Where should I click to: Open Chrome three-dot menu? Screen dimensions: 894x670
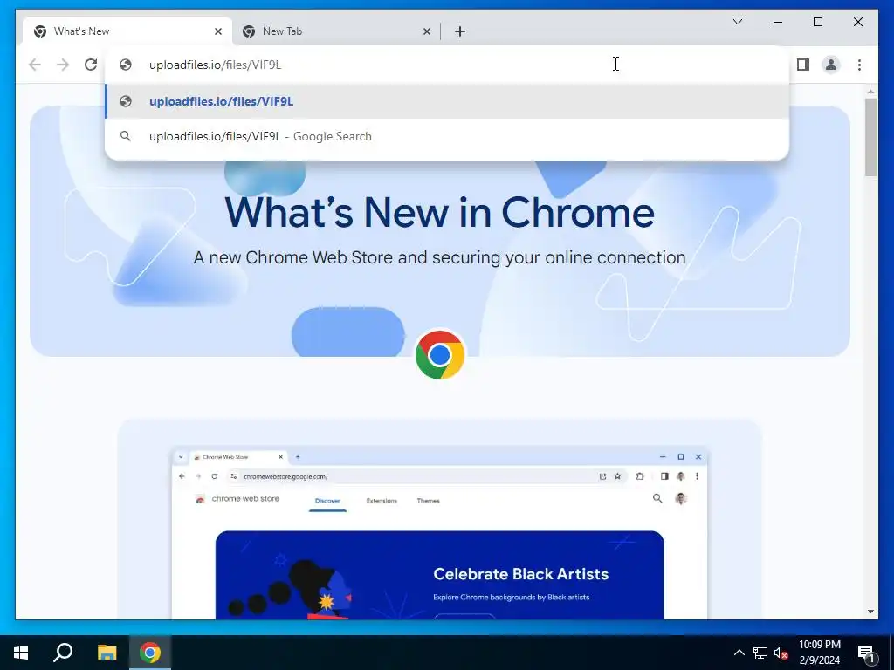859,65
